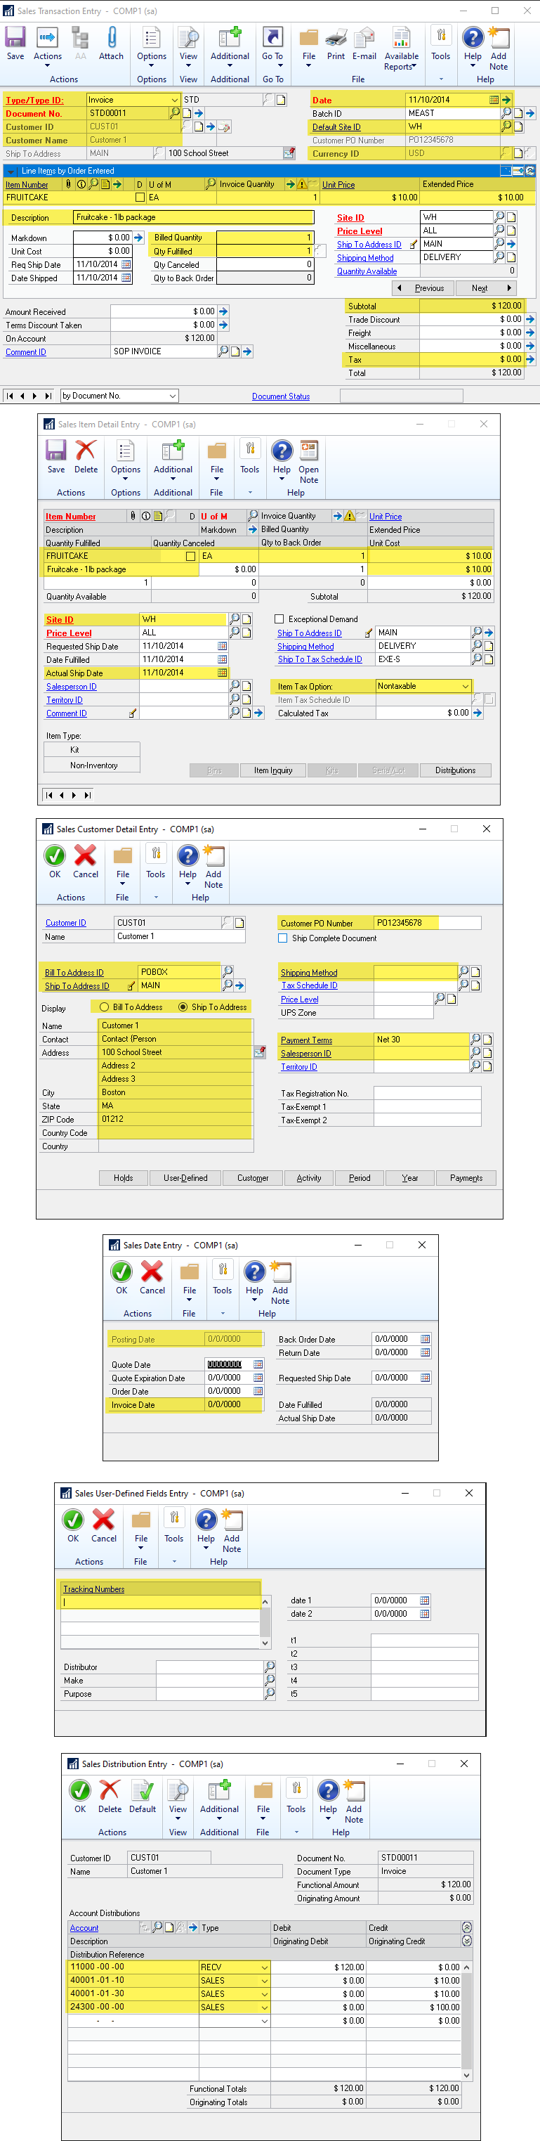
Task: Click the Description field Fruitcake - 1lb package
Action: [195, 218]
